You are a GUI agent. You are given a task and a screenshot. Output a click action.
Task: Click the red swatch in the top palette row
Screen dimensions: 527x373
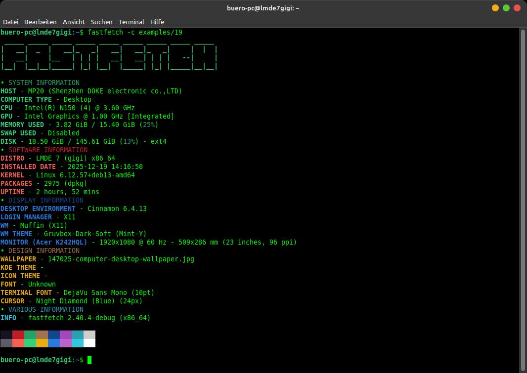pyautogui.click(x=18, y=334)
